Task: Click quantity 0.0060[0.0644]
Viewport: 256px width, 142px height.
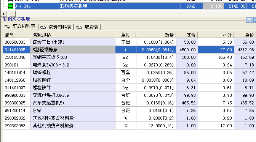Action: (x=156, y=50)
